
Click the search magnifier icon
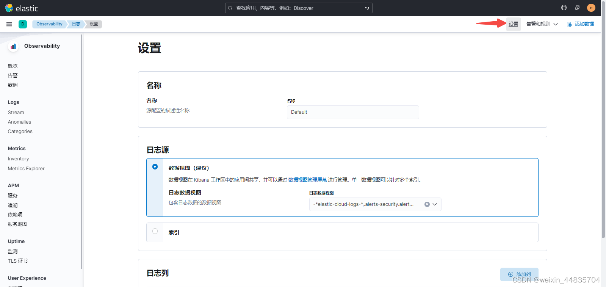[x=230, y=8]
